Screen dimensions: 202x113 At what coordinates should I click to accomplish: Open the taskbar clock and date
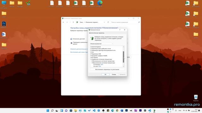[x=194, y=110]
